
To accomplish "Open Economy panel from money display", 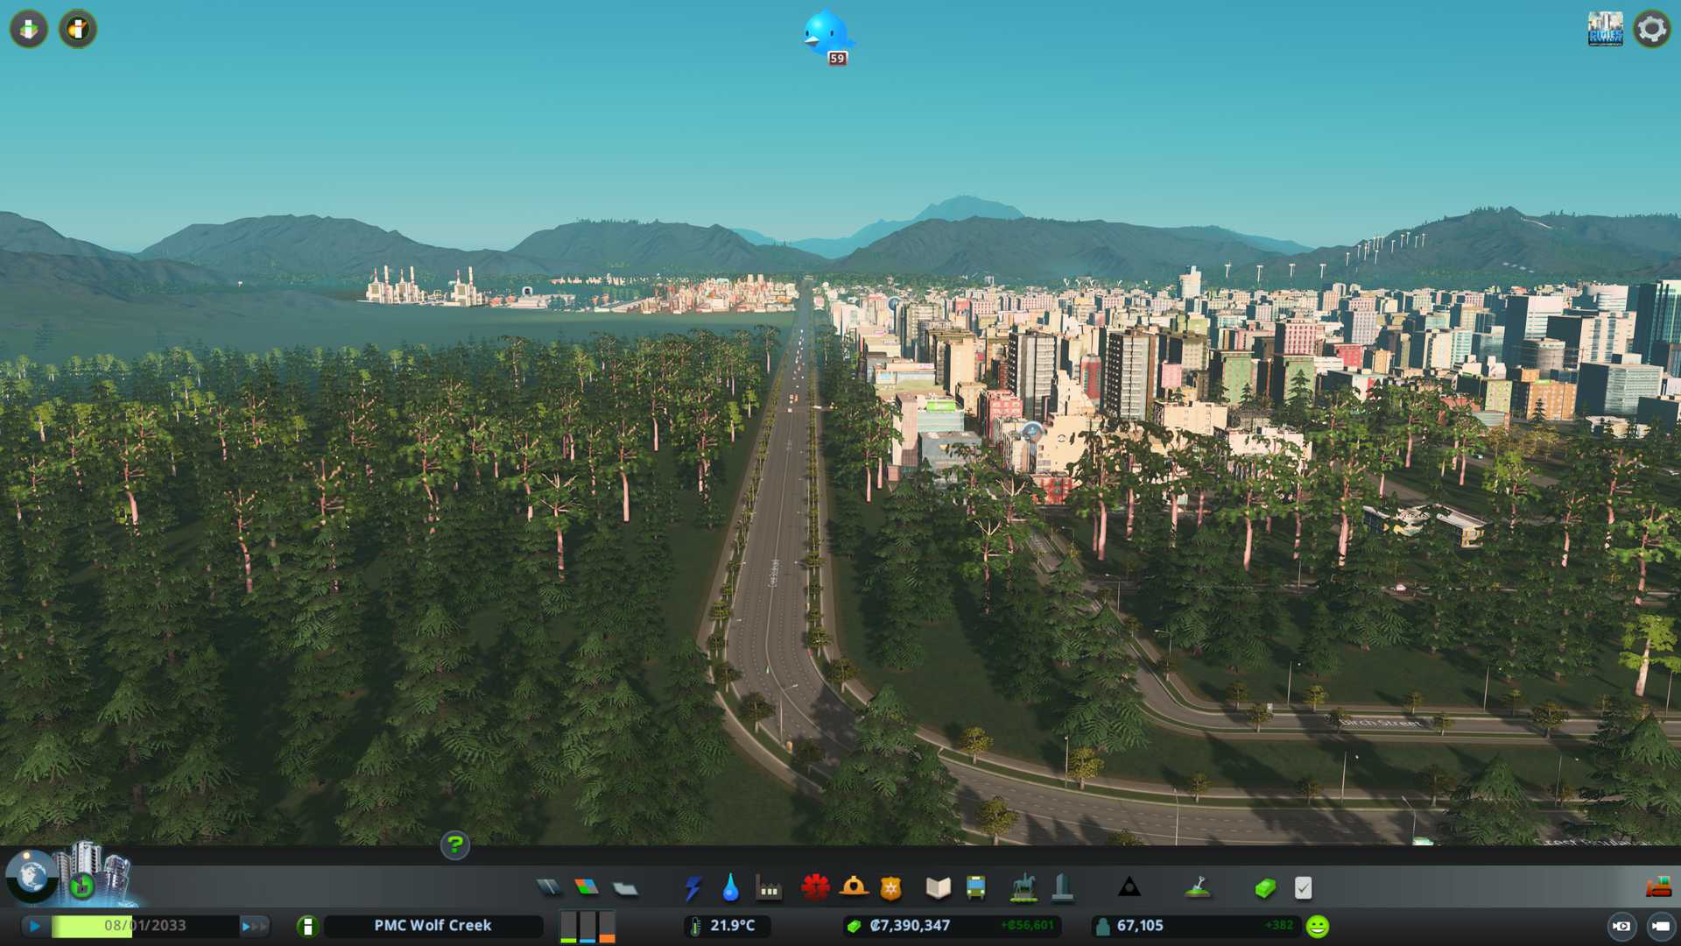I will pos(910,926).
